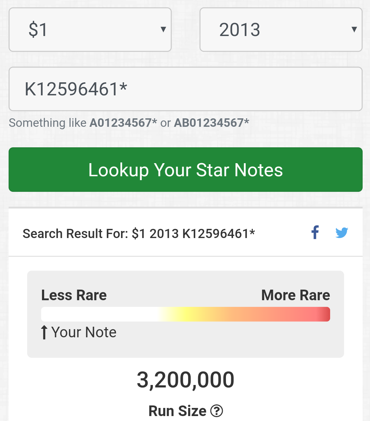Viewport: 370px width, 421px height.
Task: Click the red end of rarity bar
Action: (x=323, y=314)
